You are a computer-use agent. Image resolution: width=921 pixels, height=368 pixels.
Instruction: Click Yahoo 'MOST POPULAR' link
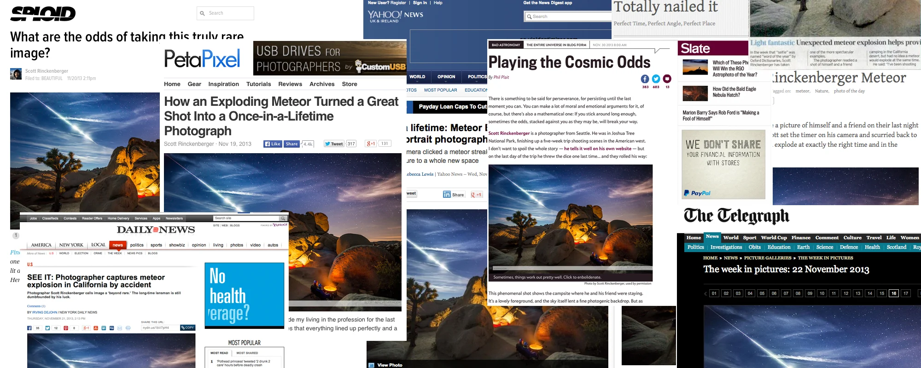tap(441, 90)
